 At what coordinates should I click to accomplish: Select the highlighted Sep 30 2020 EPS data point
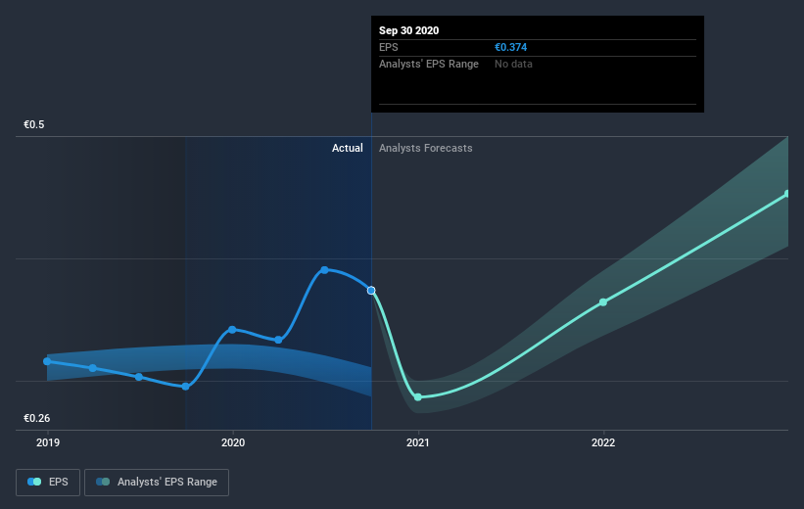[x=371, y=291]
